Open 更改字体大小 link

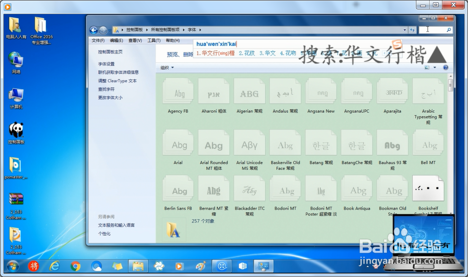click(110, 98)
